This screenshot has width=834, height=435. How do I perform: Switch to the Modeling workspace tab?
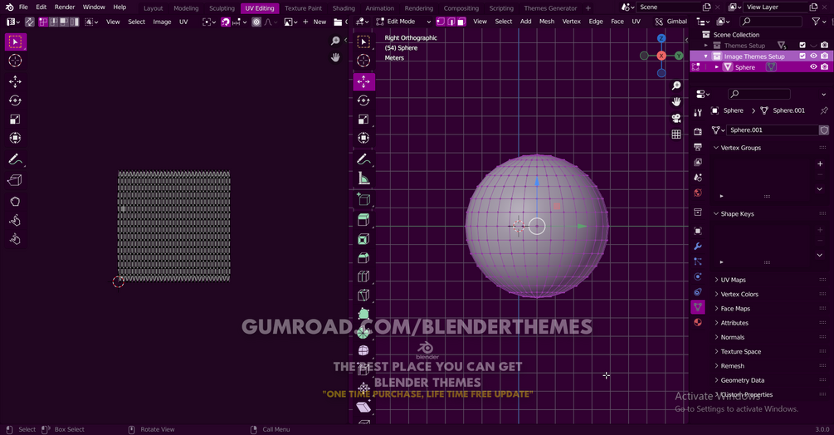186,8
